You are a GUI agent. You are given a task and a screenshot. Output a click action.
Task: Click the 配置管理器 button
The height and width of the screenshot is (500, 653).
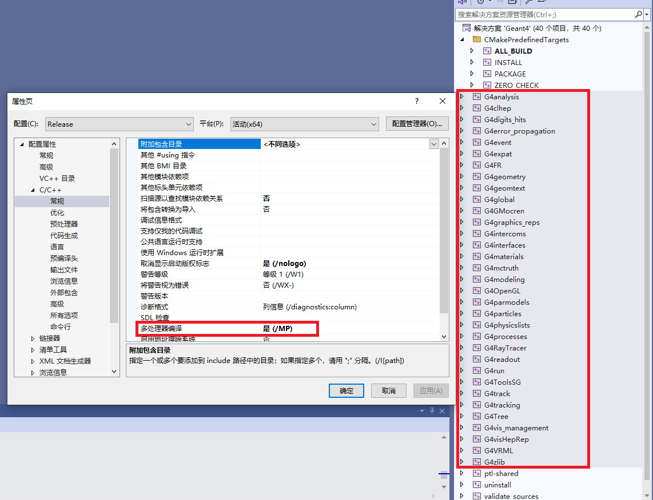point(417,124)
